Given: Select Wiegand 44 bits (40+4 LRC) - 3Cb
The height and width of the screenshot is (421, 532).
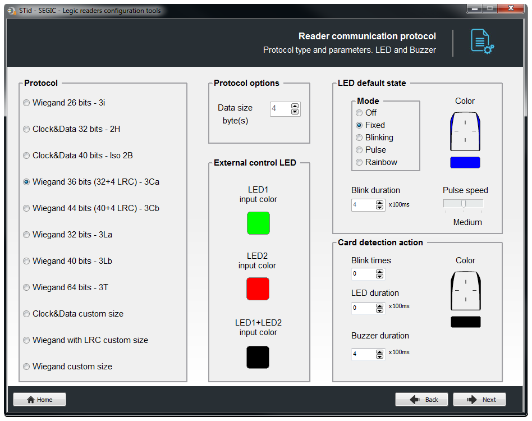Looking at the screenshot, I should point(91,208).
